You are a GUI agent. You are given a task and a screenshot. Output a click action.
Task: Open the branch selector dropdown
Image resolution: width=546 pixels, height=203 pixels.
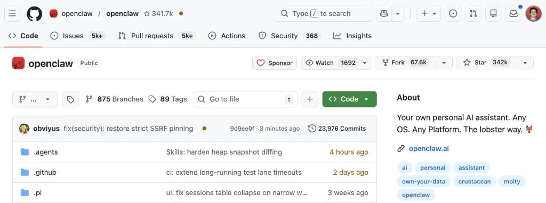point(35,99)
